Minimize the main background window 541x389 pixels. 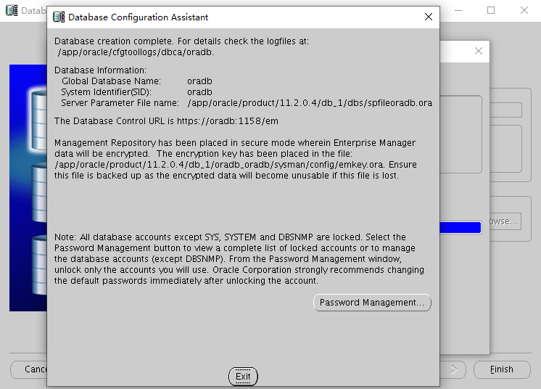(x=458, y=10)
